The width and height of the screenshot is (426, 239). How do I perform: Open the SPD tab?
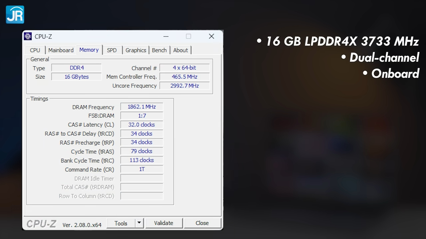(111, 50)
